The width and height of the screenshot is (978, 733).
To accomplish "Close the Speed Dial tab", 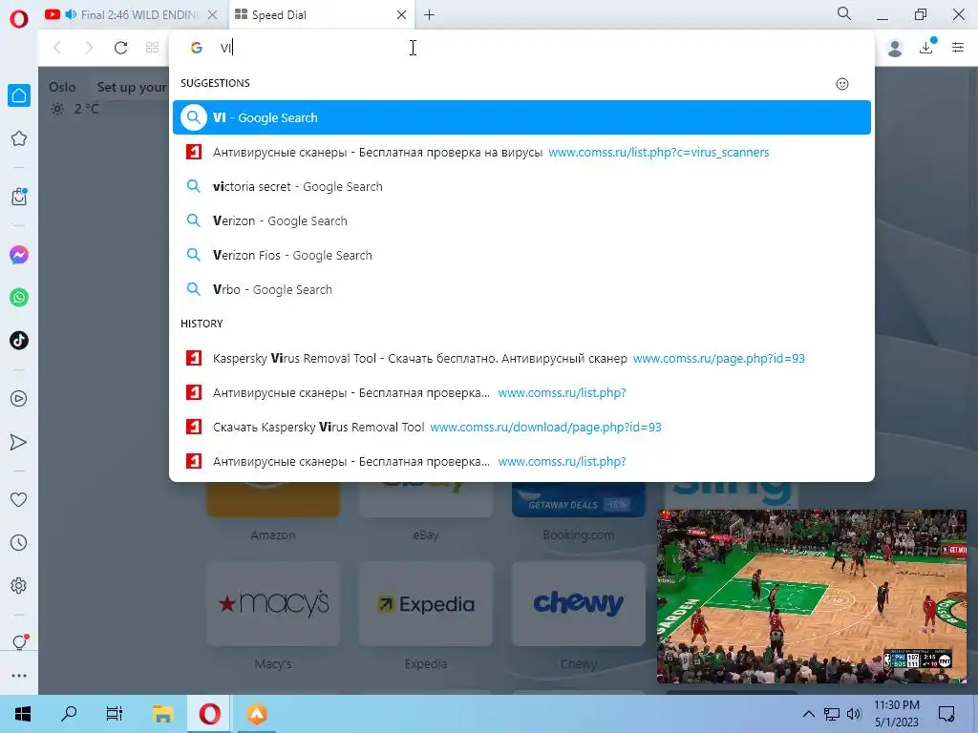I will click(402, 15).
